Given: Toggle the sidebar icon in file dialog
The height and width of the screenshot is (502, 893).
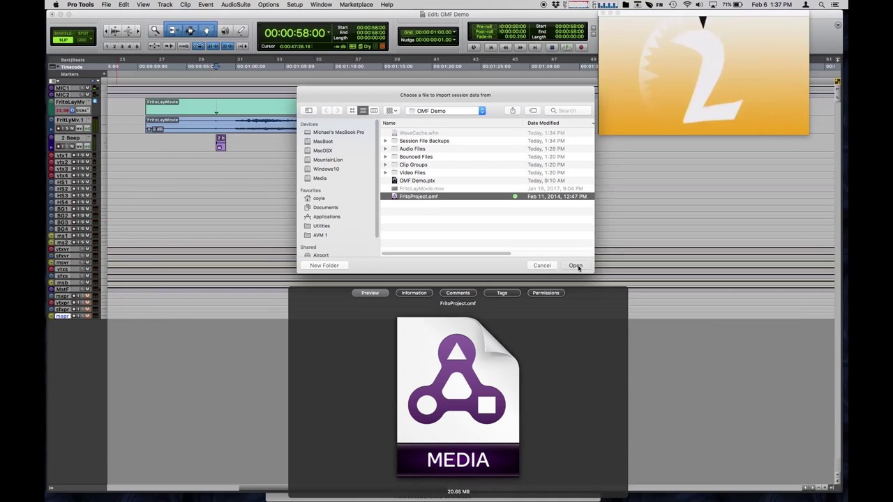Looking at the screenshot, I should tap(308, 111).
